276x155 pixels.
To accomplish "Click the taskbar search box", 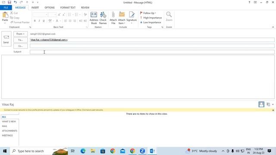I will [39, 151].
